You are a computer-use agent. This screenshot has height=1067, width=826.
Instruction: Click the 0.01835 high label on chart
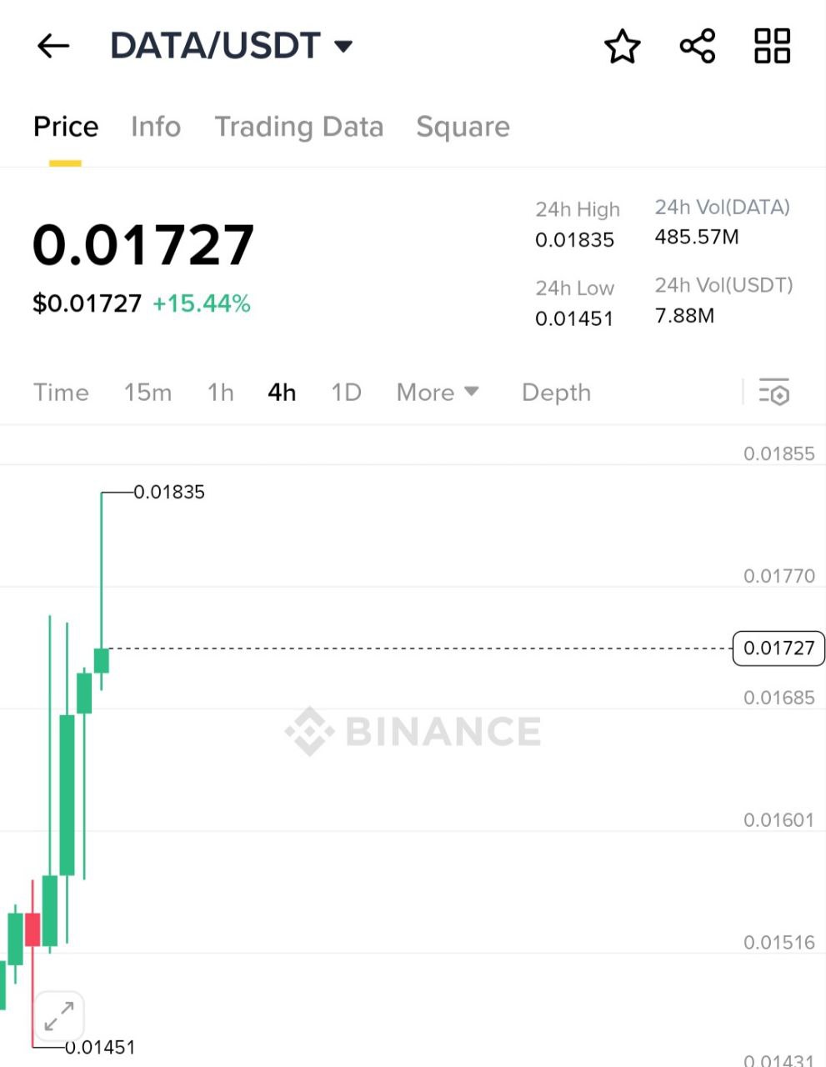click(169, 492)
